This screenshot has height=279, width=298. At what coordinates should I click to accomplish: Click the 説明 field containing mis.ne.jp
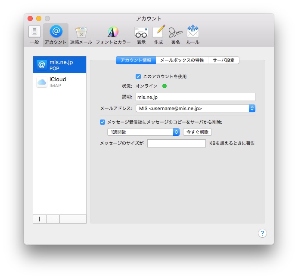click(196, 97)
